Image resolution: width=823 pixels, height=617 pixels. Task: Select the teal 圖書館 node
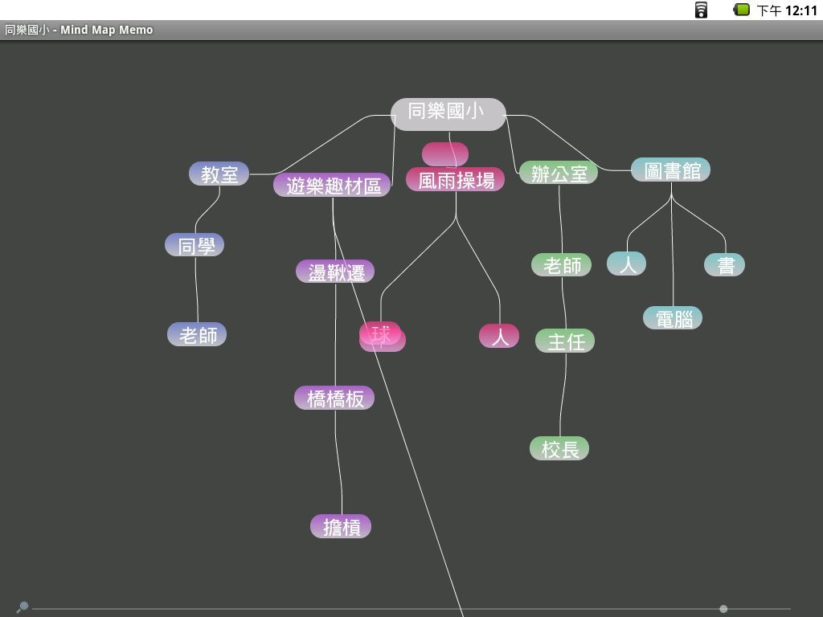[x=671, y=170]
